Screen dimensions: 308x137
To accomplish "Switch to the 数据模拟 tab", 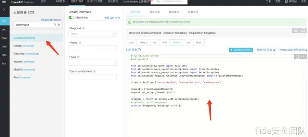I will click(x=174, y=12).
